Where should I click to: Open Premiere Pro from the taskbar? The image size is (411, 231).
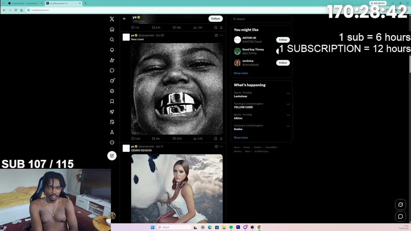[238, 227]
